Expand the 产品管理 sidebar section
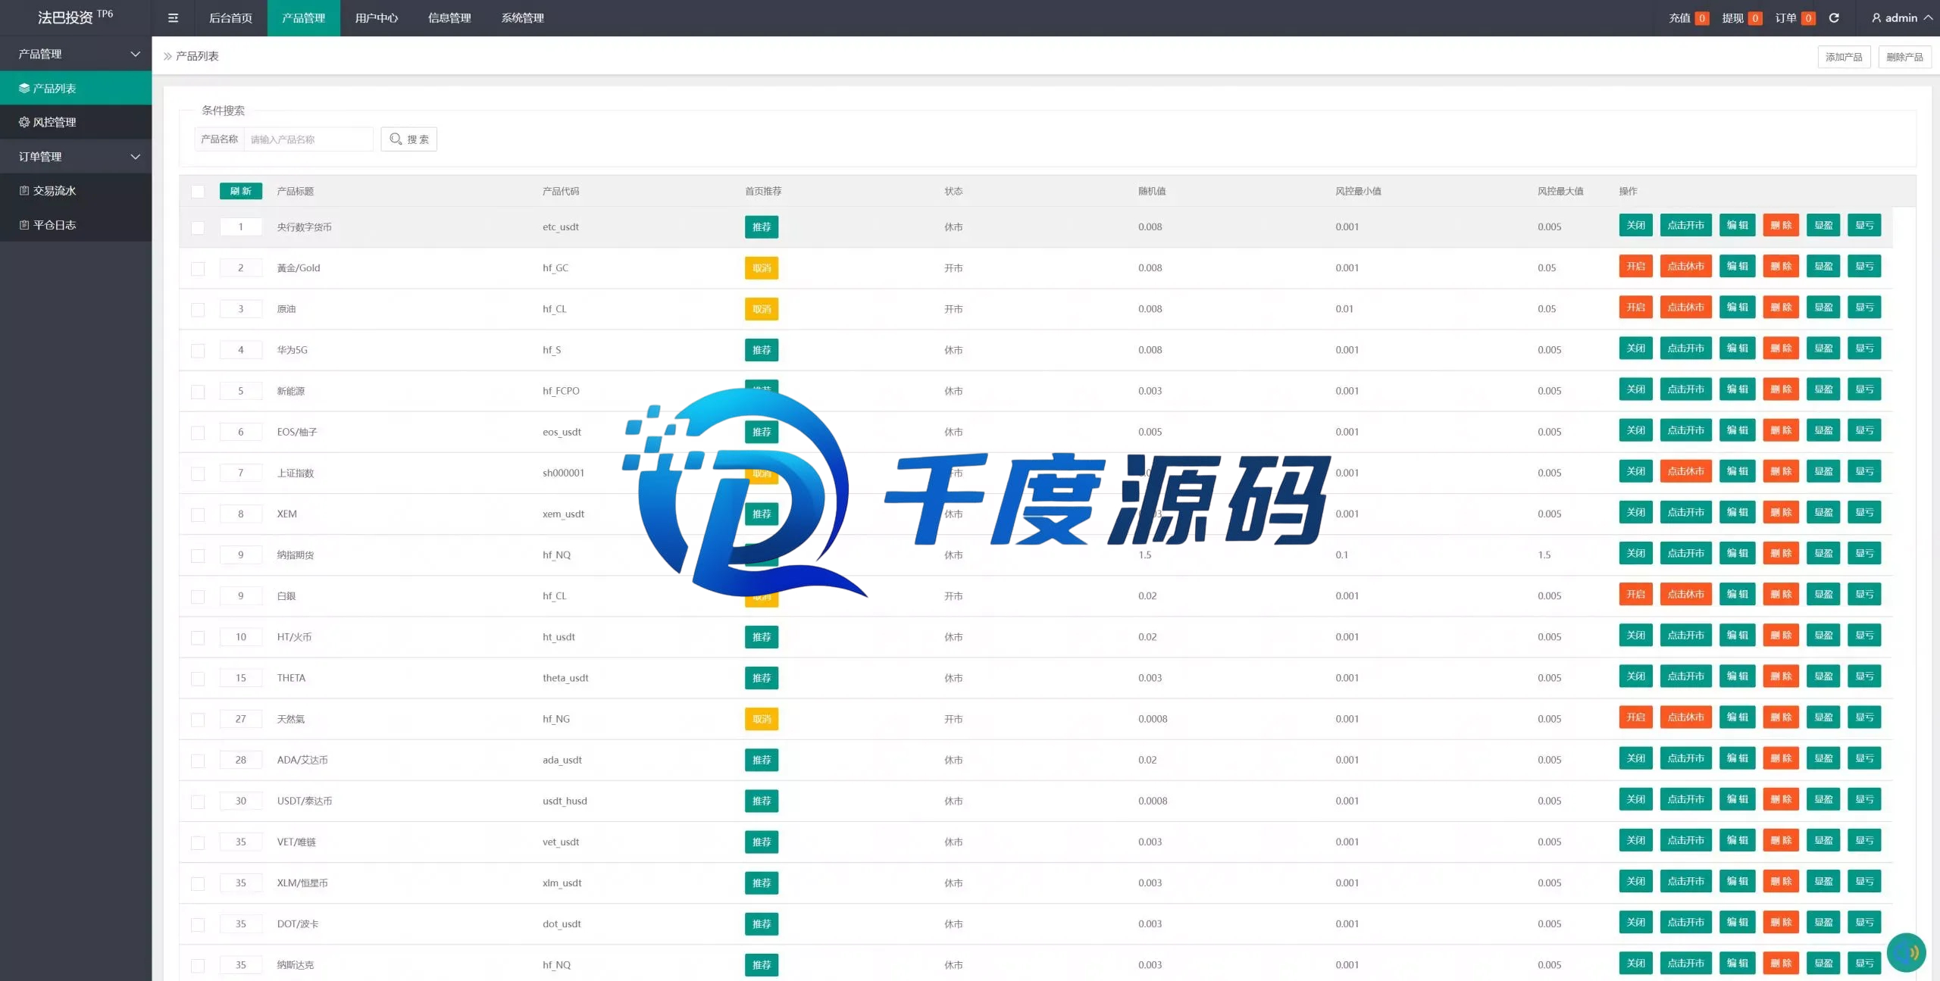The image size is (1940, 981). (x=76, y=54)
